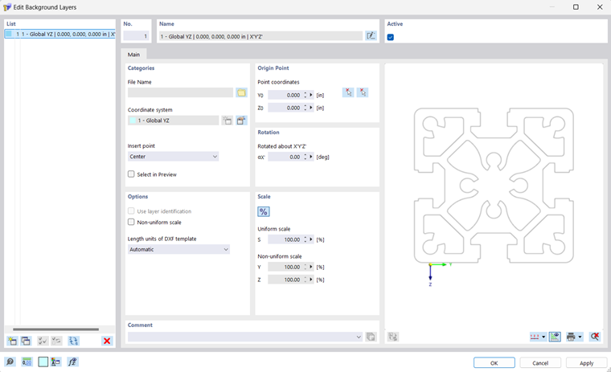The image size is (611, 372).
Task: Switch to the Main tab
Action: tap(133, 55)
